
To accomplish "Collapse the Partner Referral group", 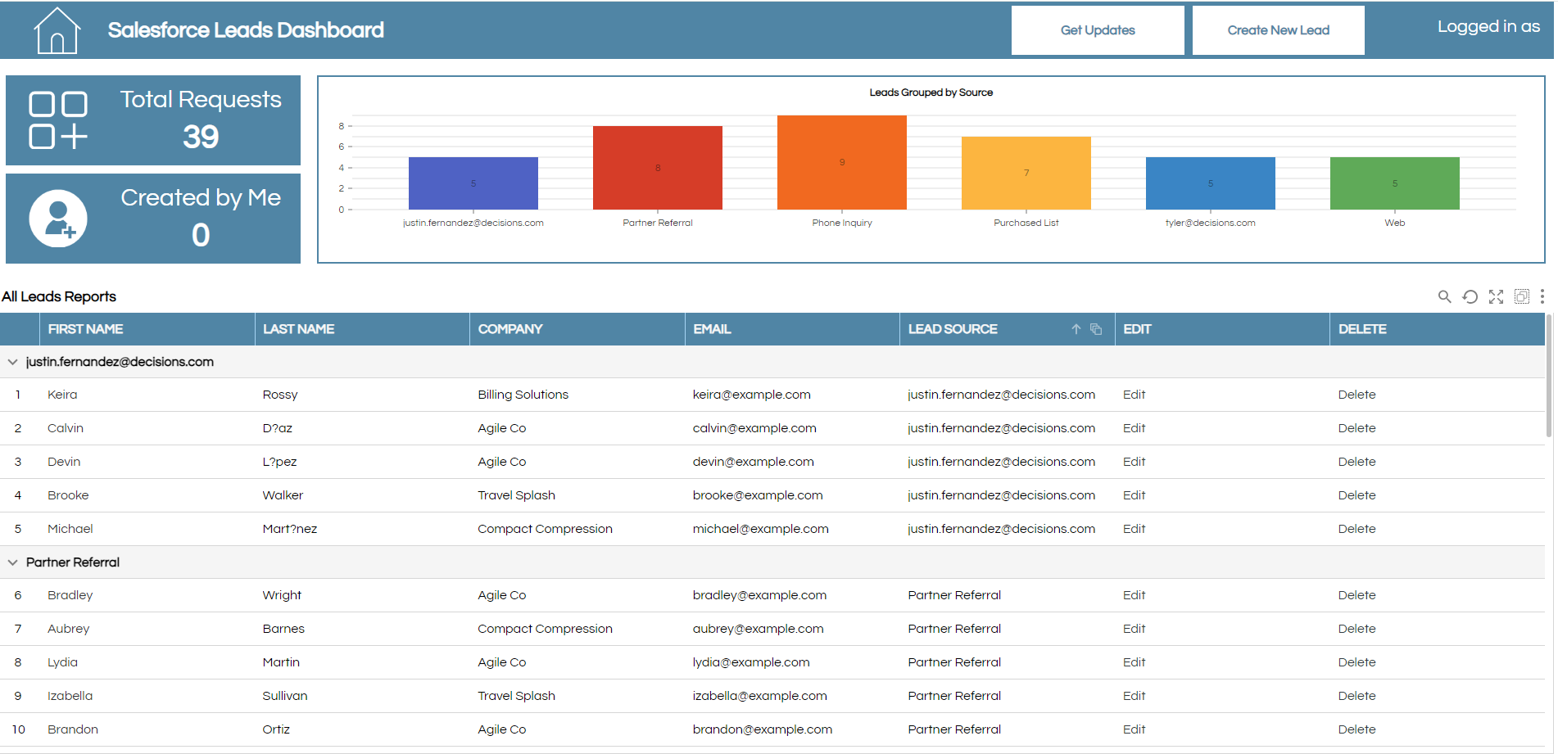I will point(13,562).
